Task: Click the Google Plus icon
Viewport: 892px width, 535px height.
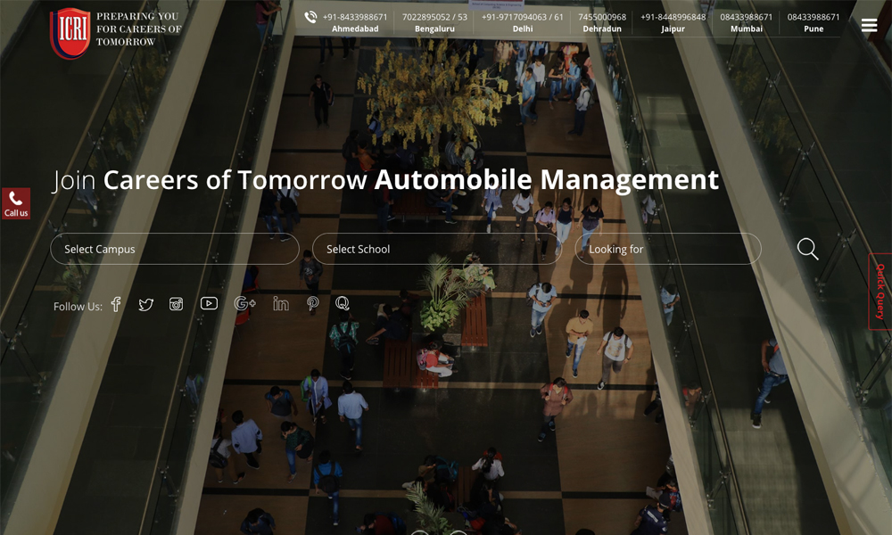Action: [244, 304]
